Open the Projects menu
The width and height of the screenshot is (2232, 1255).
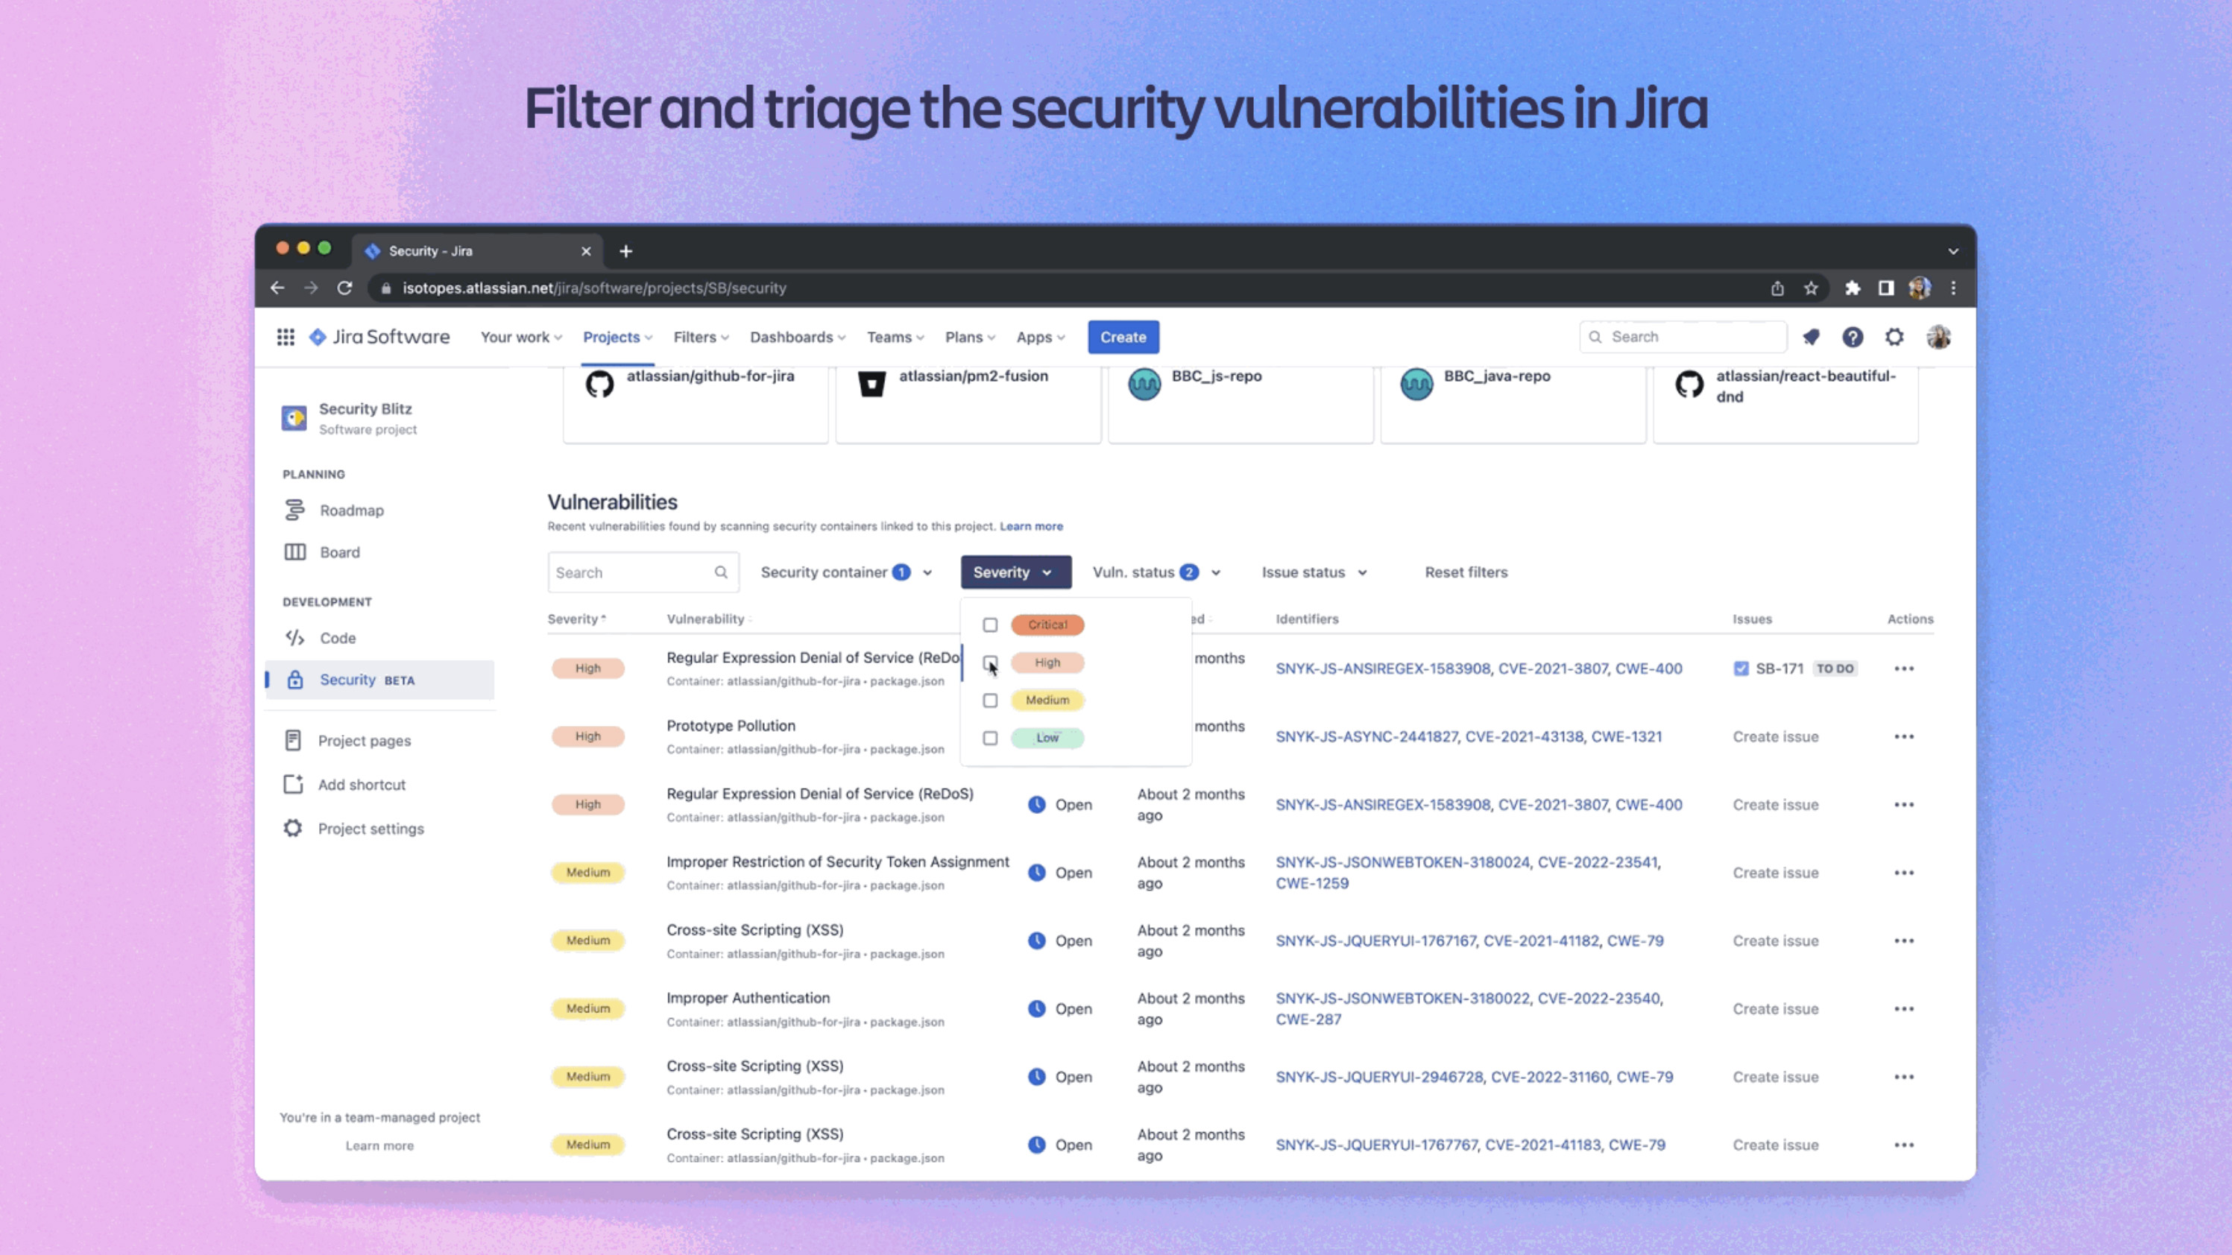tap(617, 337)
